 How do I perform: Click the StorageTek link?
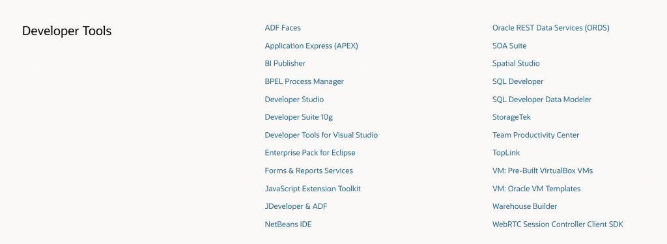pyautogui.click(x=511, y=117)
